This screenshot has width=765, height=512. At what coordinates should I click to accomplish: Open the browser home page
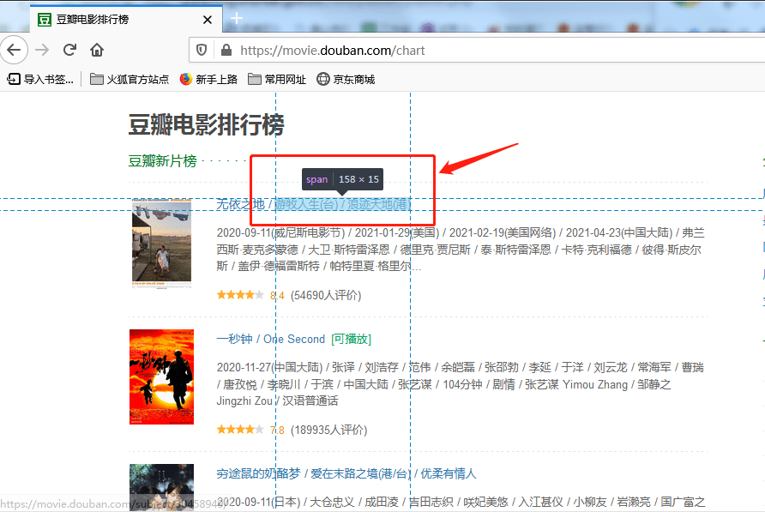tap(97, 50)
